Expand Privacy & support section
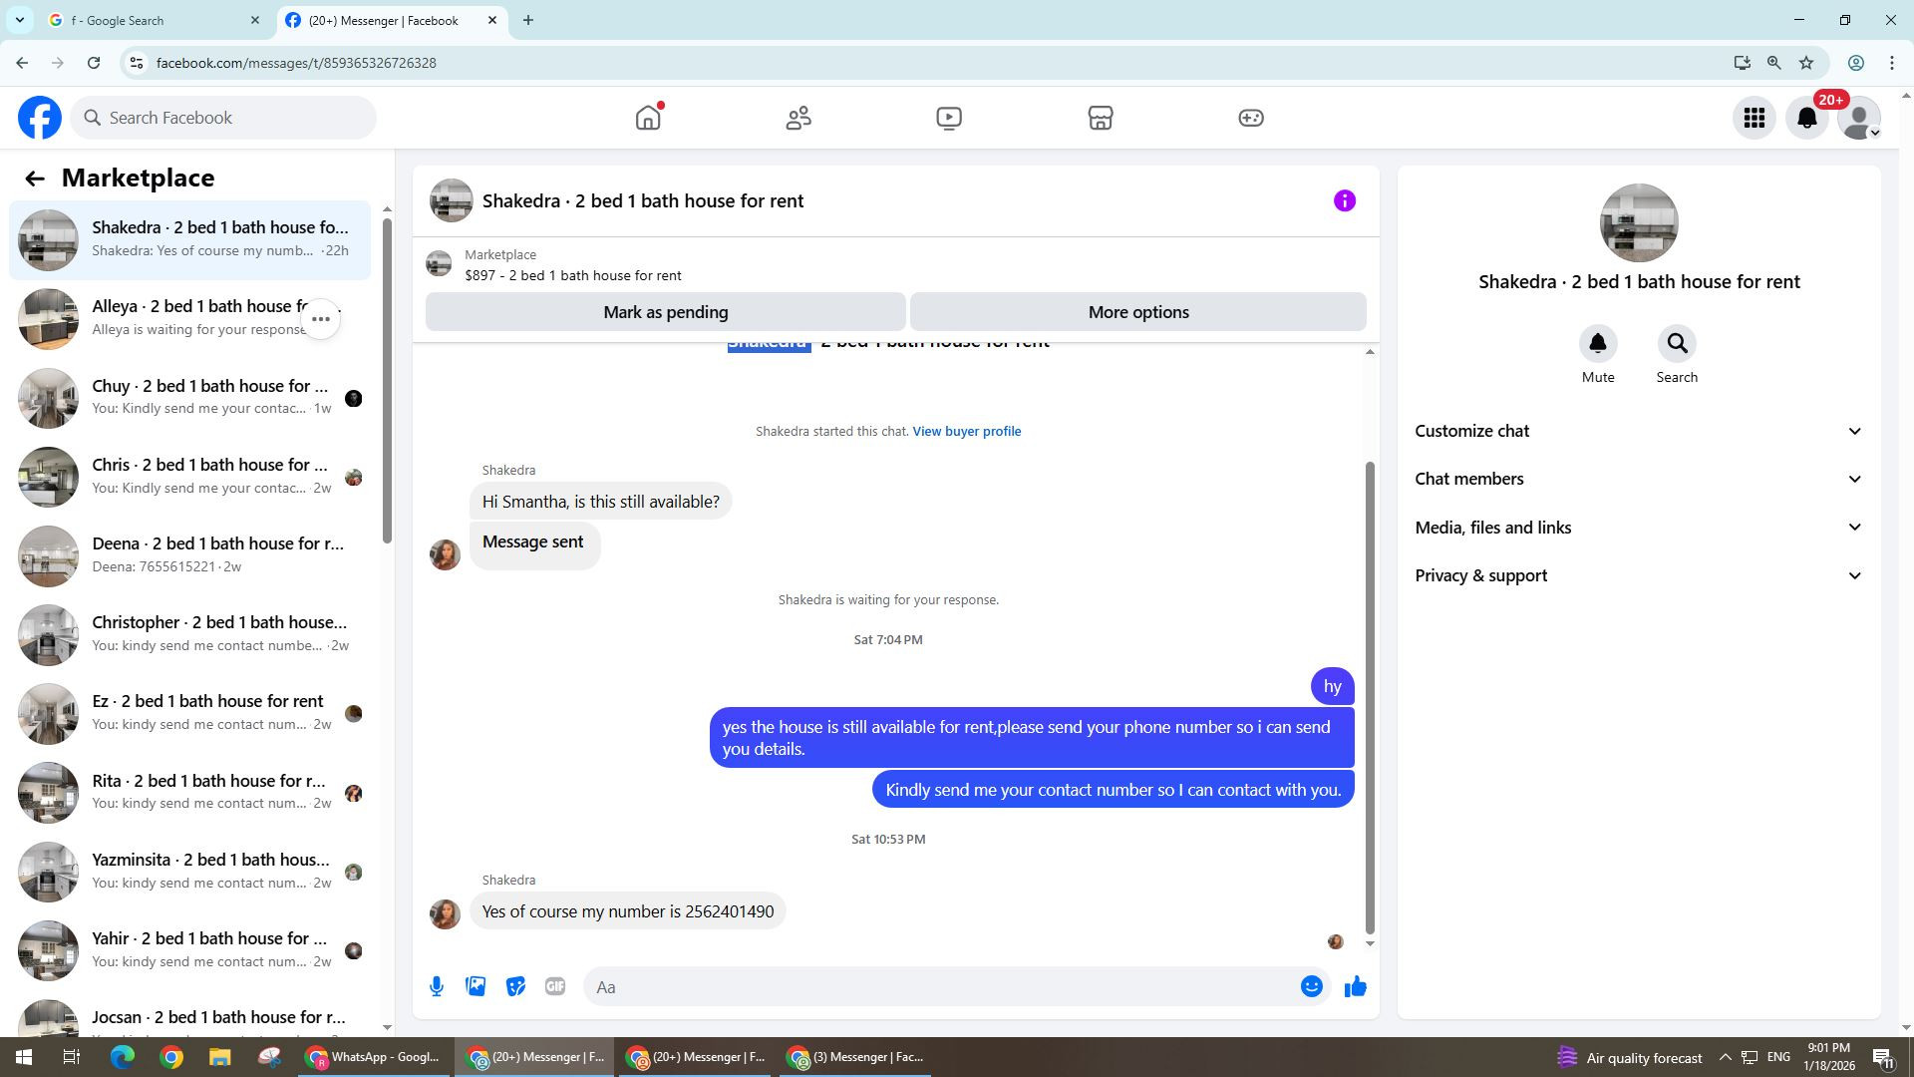The width and height of the screenshot is (1914, 1077). [1639, 575]
